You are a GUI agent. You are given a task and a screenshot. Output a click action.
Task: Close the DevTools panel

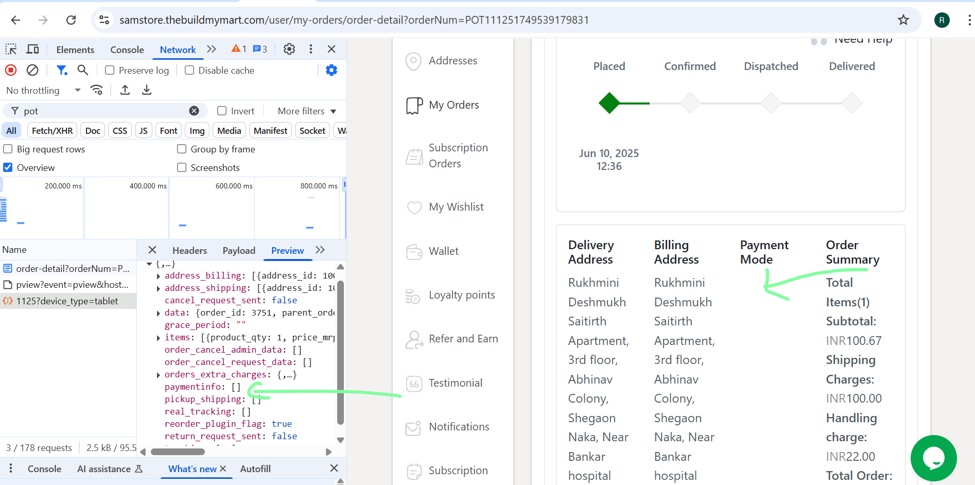click(332, 49)
